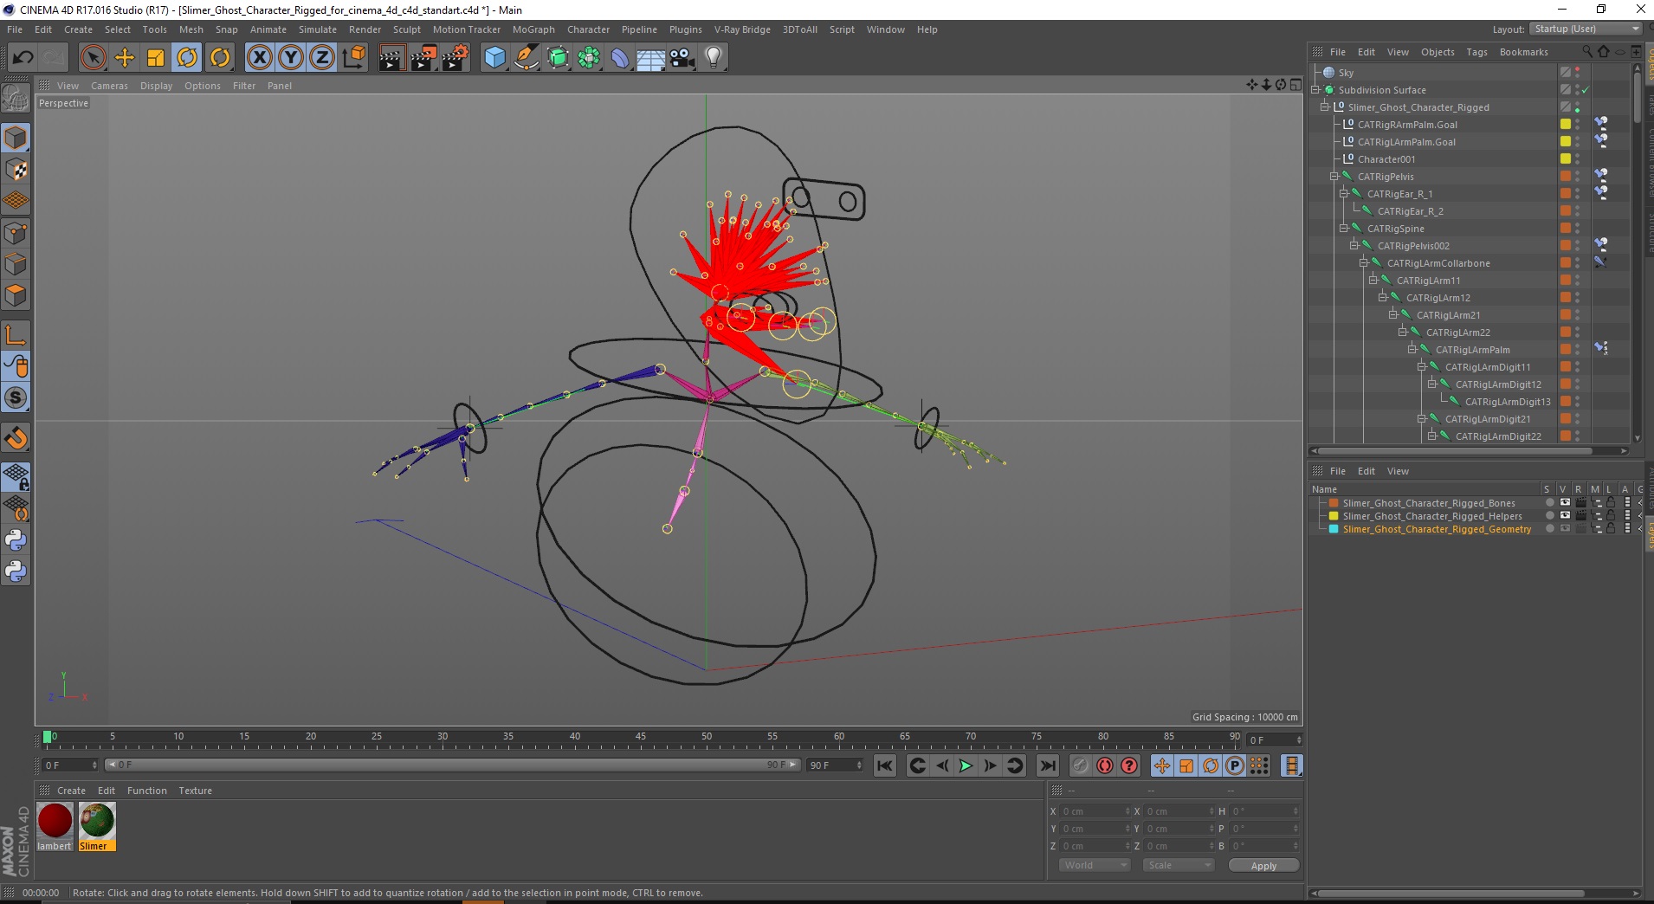Image resolution: width=1654 pixels, height=904 pixels.
Task: Click the Undo arrow icon
Action: (23, 58)
